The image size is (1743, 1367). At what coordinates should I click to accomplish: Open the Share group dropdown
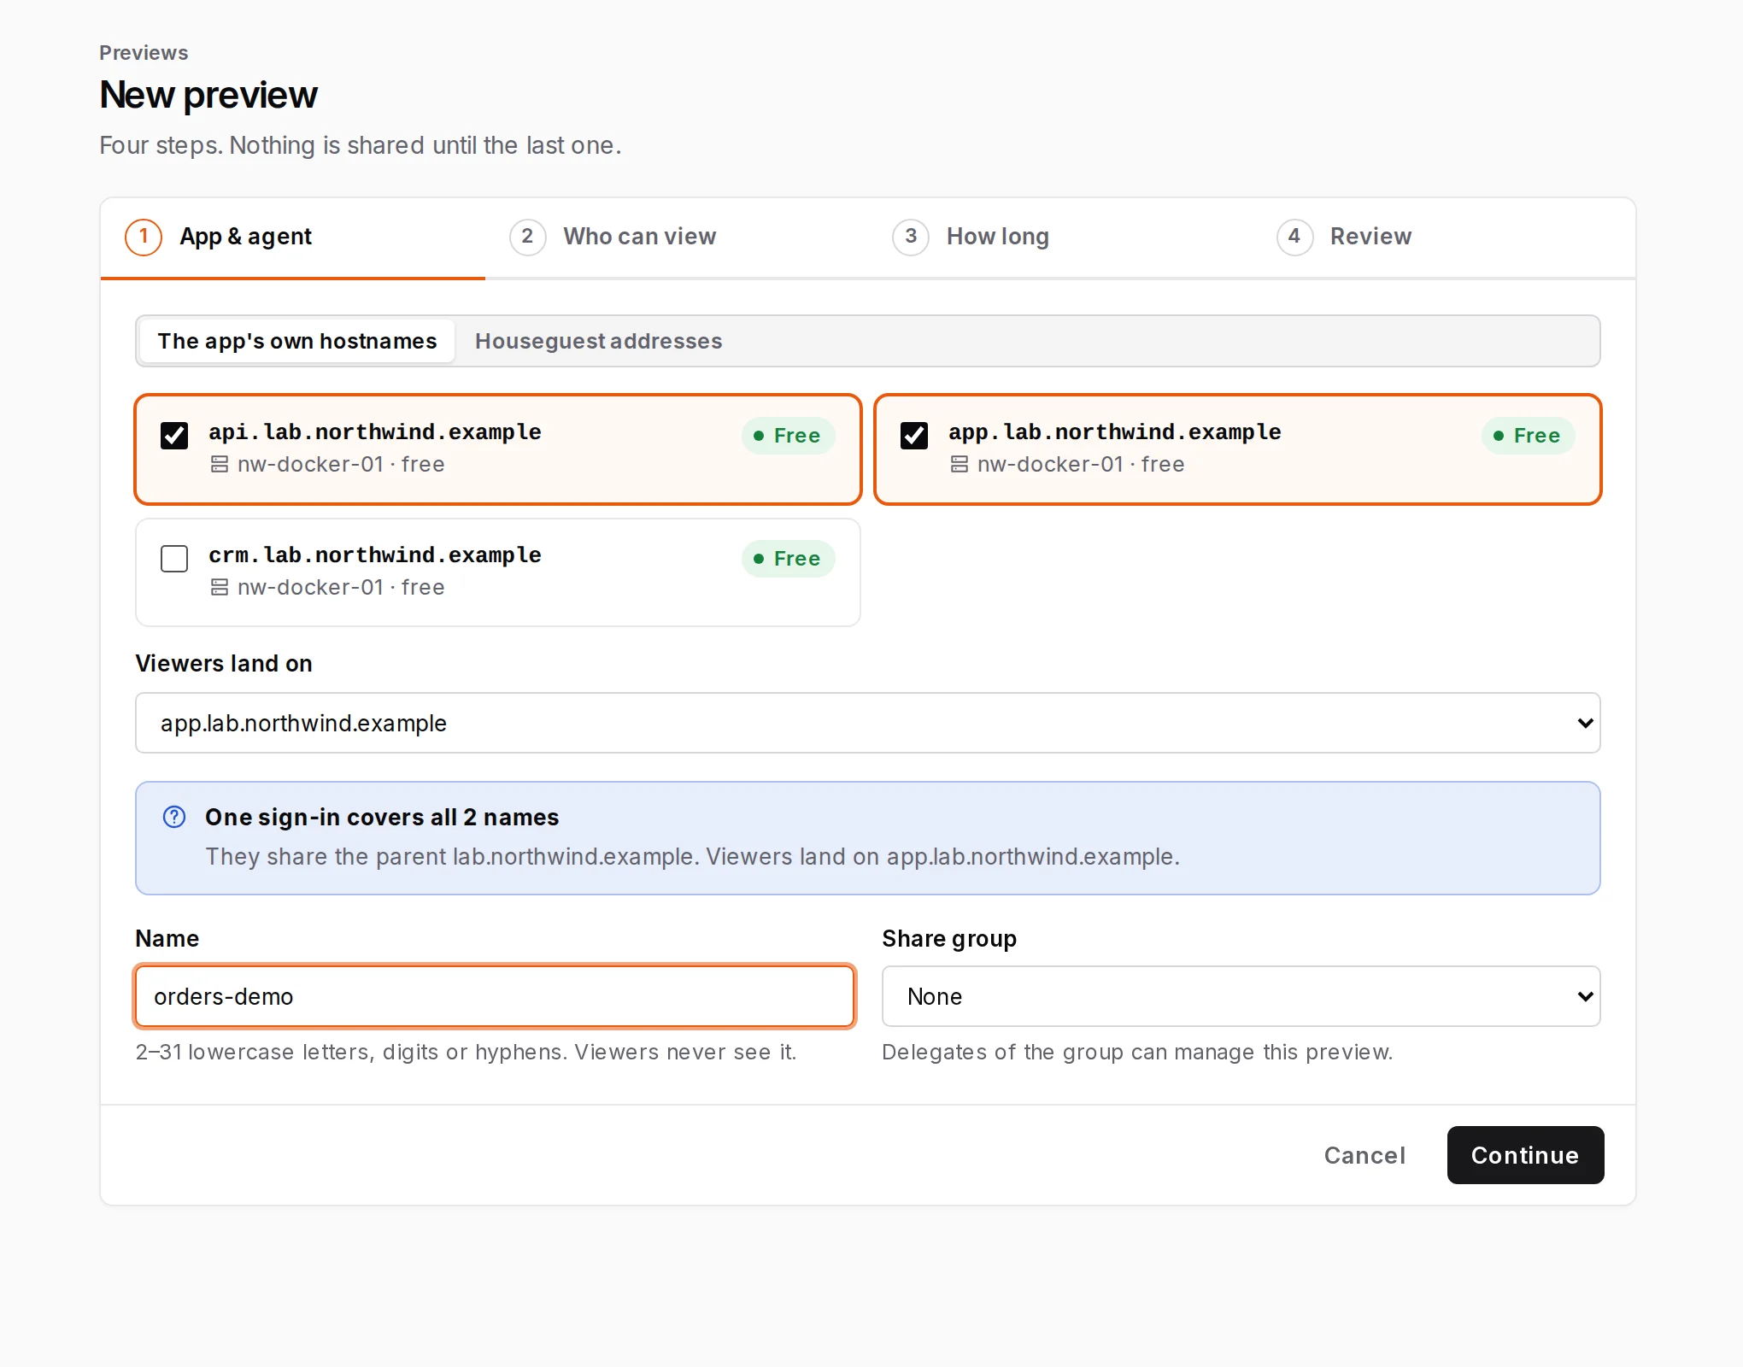[1241, 996]
